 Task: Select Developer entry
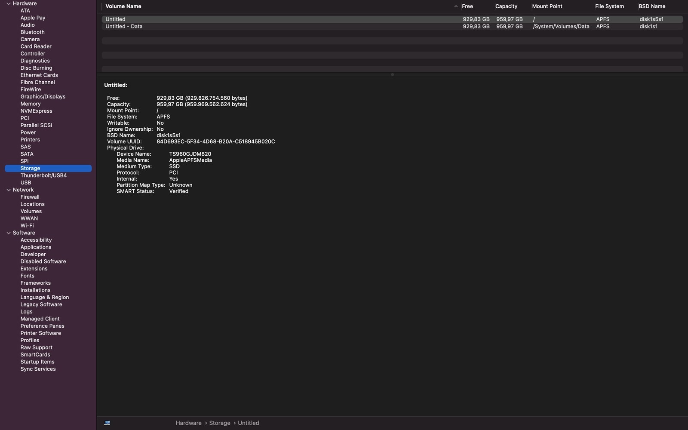(33, 254)
